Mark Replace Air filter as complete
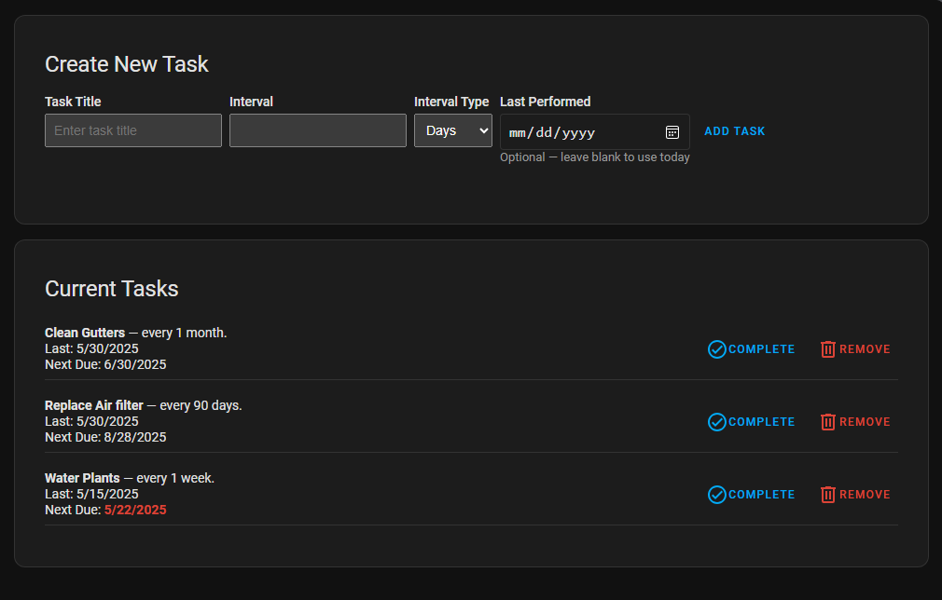This screenshot has width=942, height=600. pyautogui.click(x=751, y=421)
